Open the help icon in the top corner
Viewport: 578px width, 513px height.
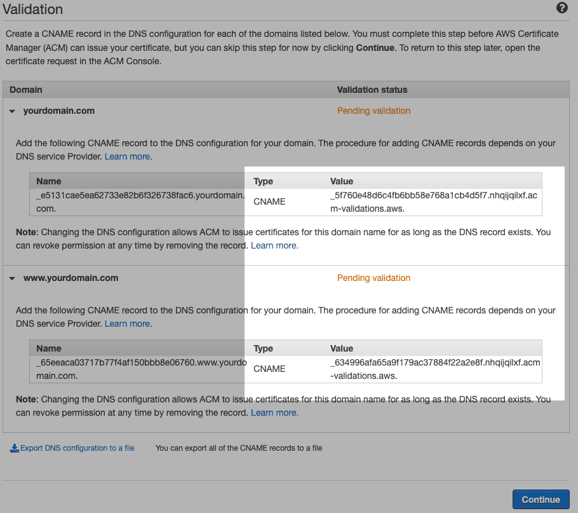point(561,8)
